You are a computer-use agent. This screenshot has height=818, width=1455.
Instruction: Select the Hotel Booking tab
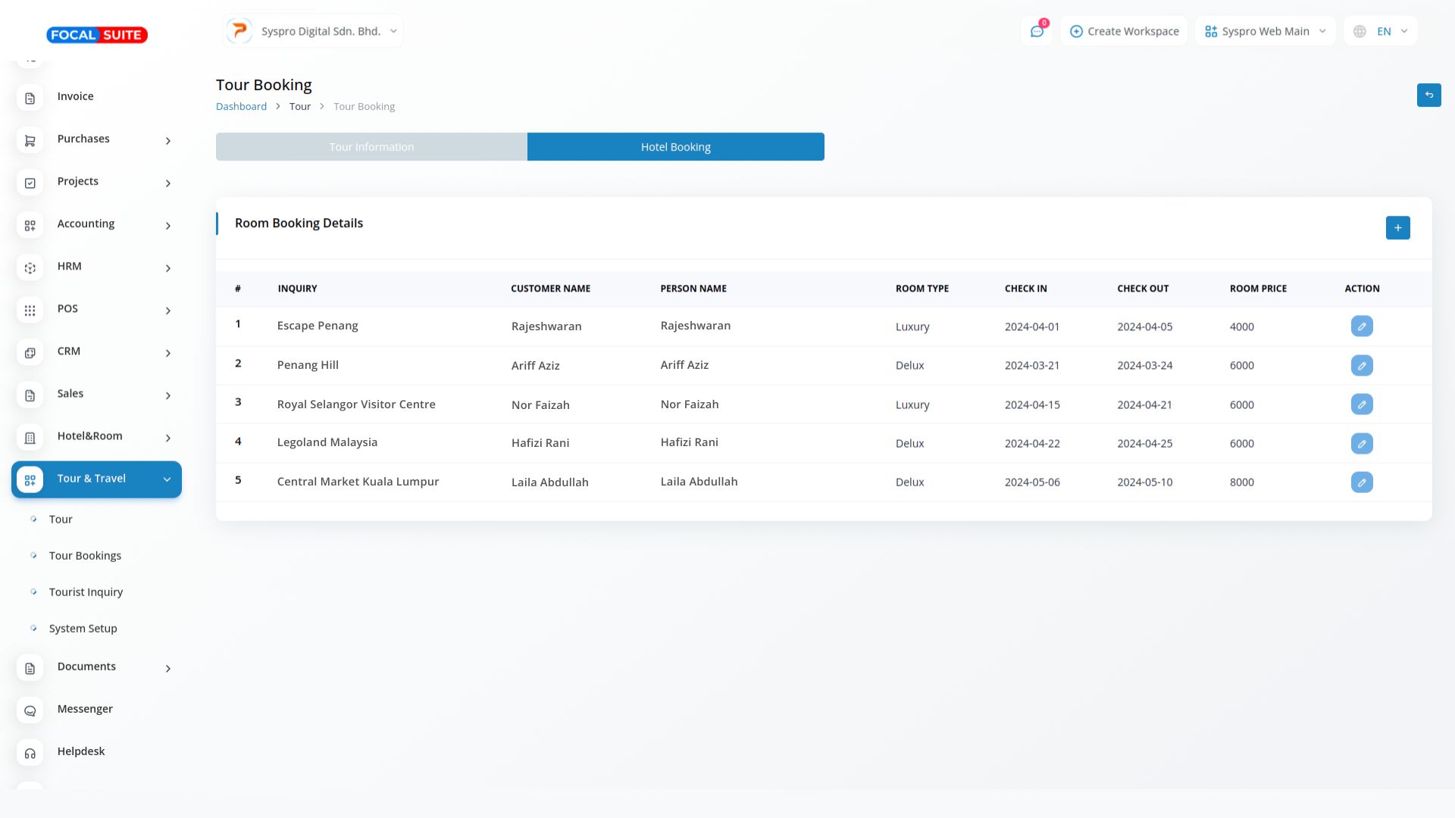pos(675,147)
